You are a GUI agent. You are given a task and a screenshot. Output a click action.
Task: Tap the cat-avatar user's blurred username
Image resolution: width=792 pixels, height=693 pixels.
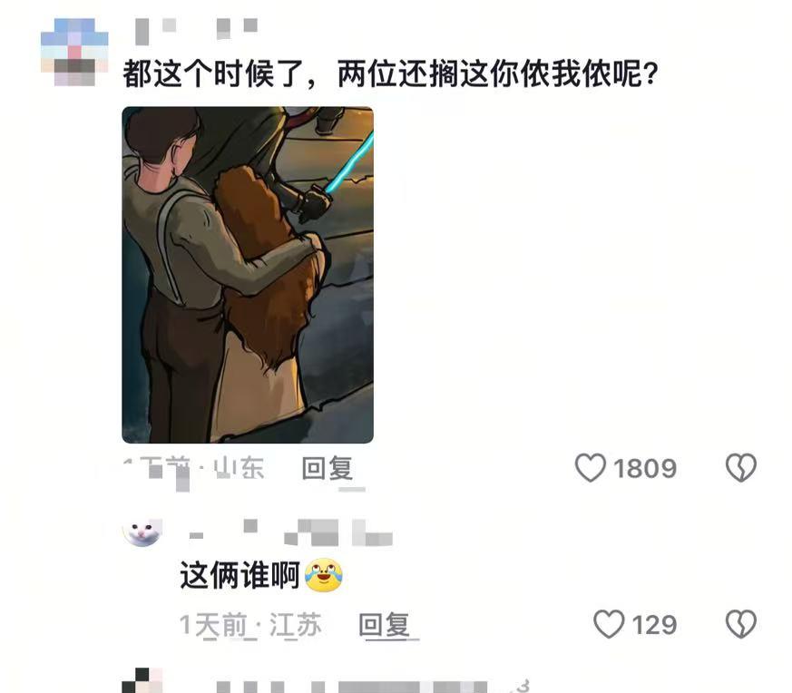(x=290, y=532)
